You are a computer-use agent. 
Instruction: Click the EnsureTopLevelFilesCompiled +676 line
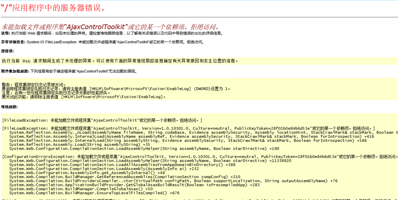pyautogui.click(x=94, y=193)
